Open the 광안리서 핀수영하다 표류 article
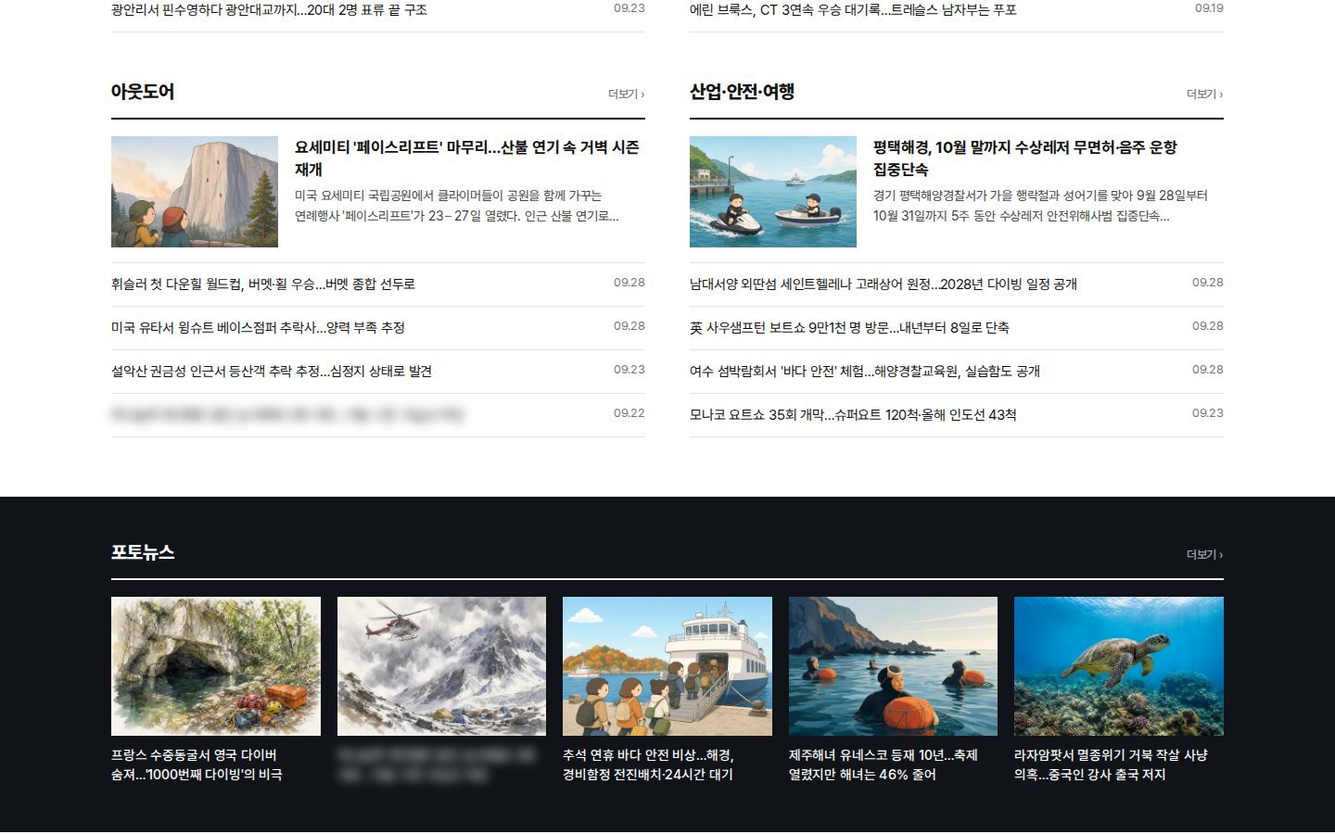 269,10
